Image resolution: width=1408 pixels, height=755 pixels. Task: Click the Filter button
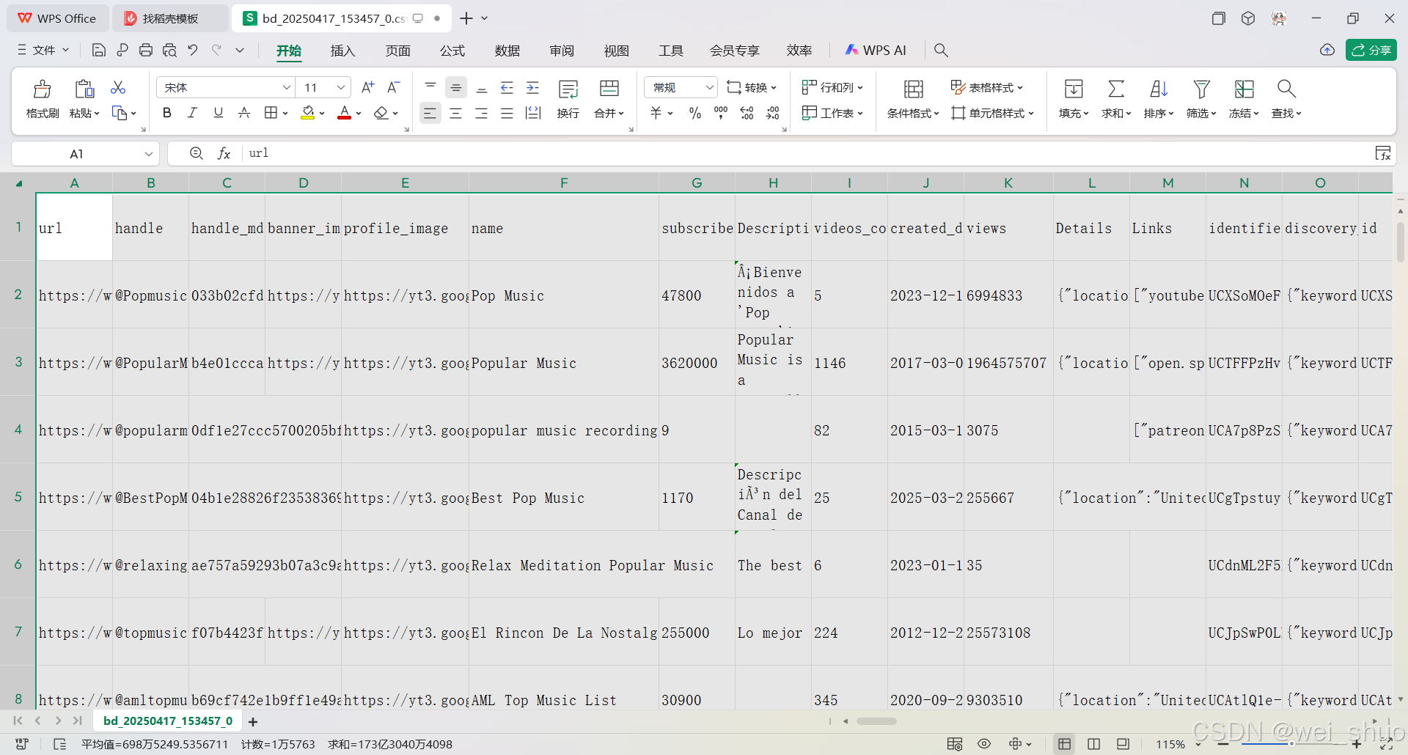(1201, 98)
